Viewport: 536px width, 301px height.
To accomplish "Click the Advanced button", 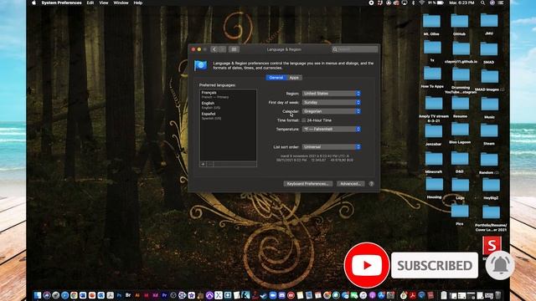I will 350,184.
